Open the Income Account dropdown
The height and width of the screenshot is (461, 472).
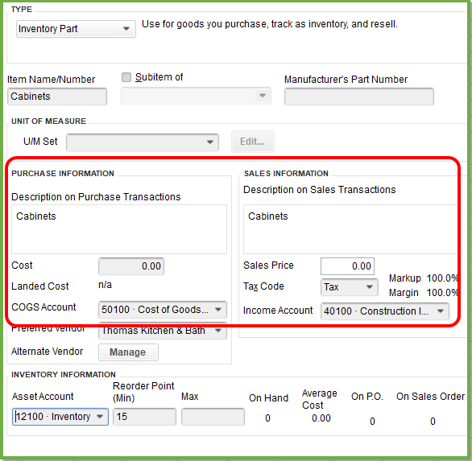(x=385, y=311)
